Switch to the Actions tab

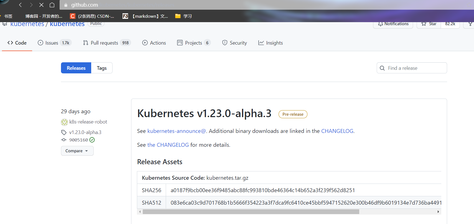click(154, 43)
